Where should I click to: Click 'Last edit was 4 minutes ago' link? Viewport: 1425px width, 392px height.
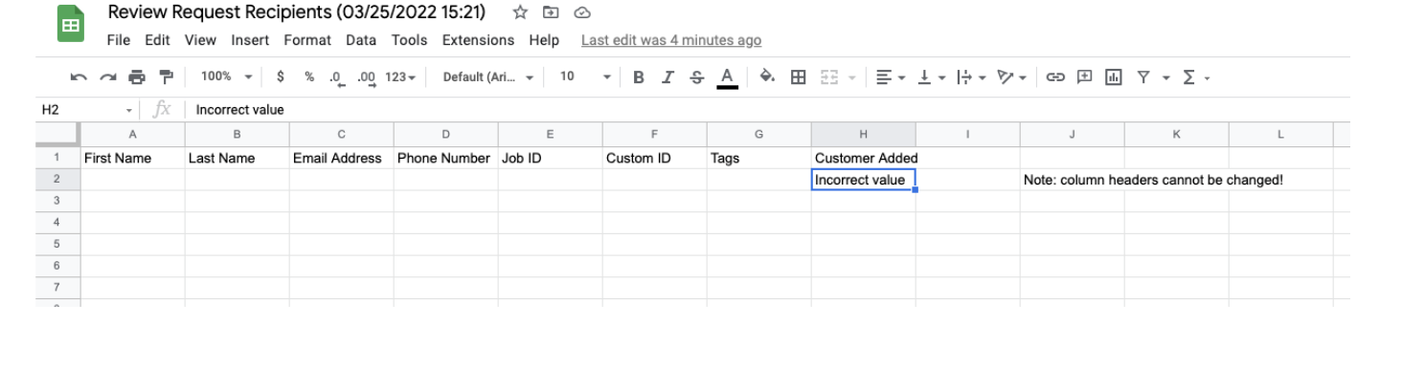(671, 40)
